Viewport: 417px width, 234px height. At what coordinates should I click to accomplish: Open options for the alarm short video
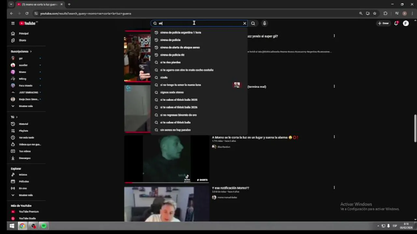pyautogui.click(x=334, y=137)
